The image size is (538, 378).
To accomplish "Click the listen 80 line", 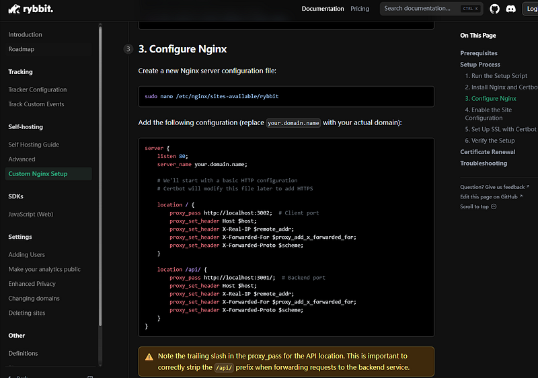I will (173, 157).
